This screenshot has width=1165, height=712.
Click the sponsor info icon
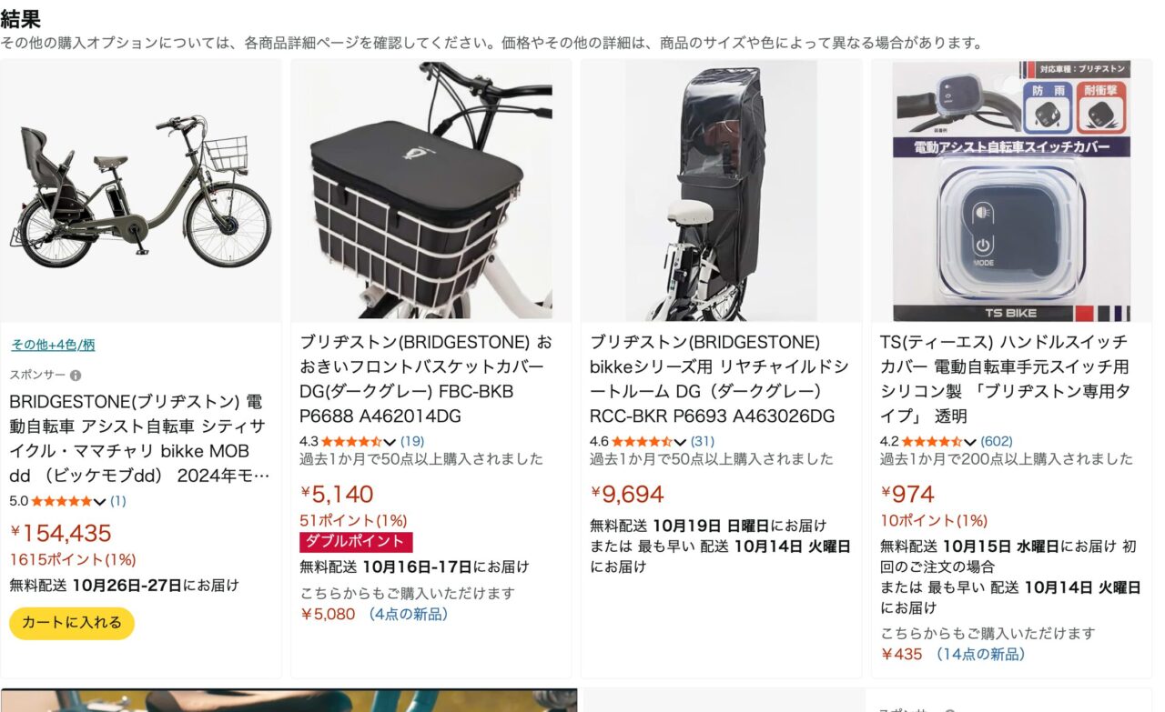click(76, 376)
